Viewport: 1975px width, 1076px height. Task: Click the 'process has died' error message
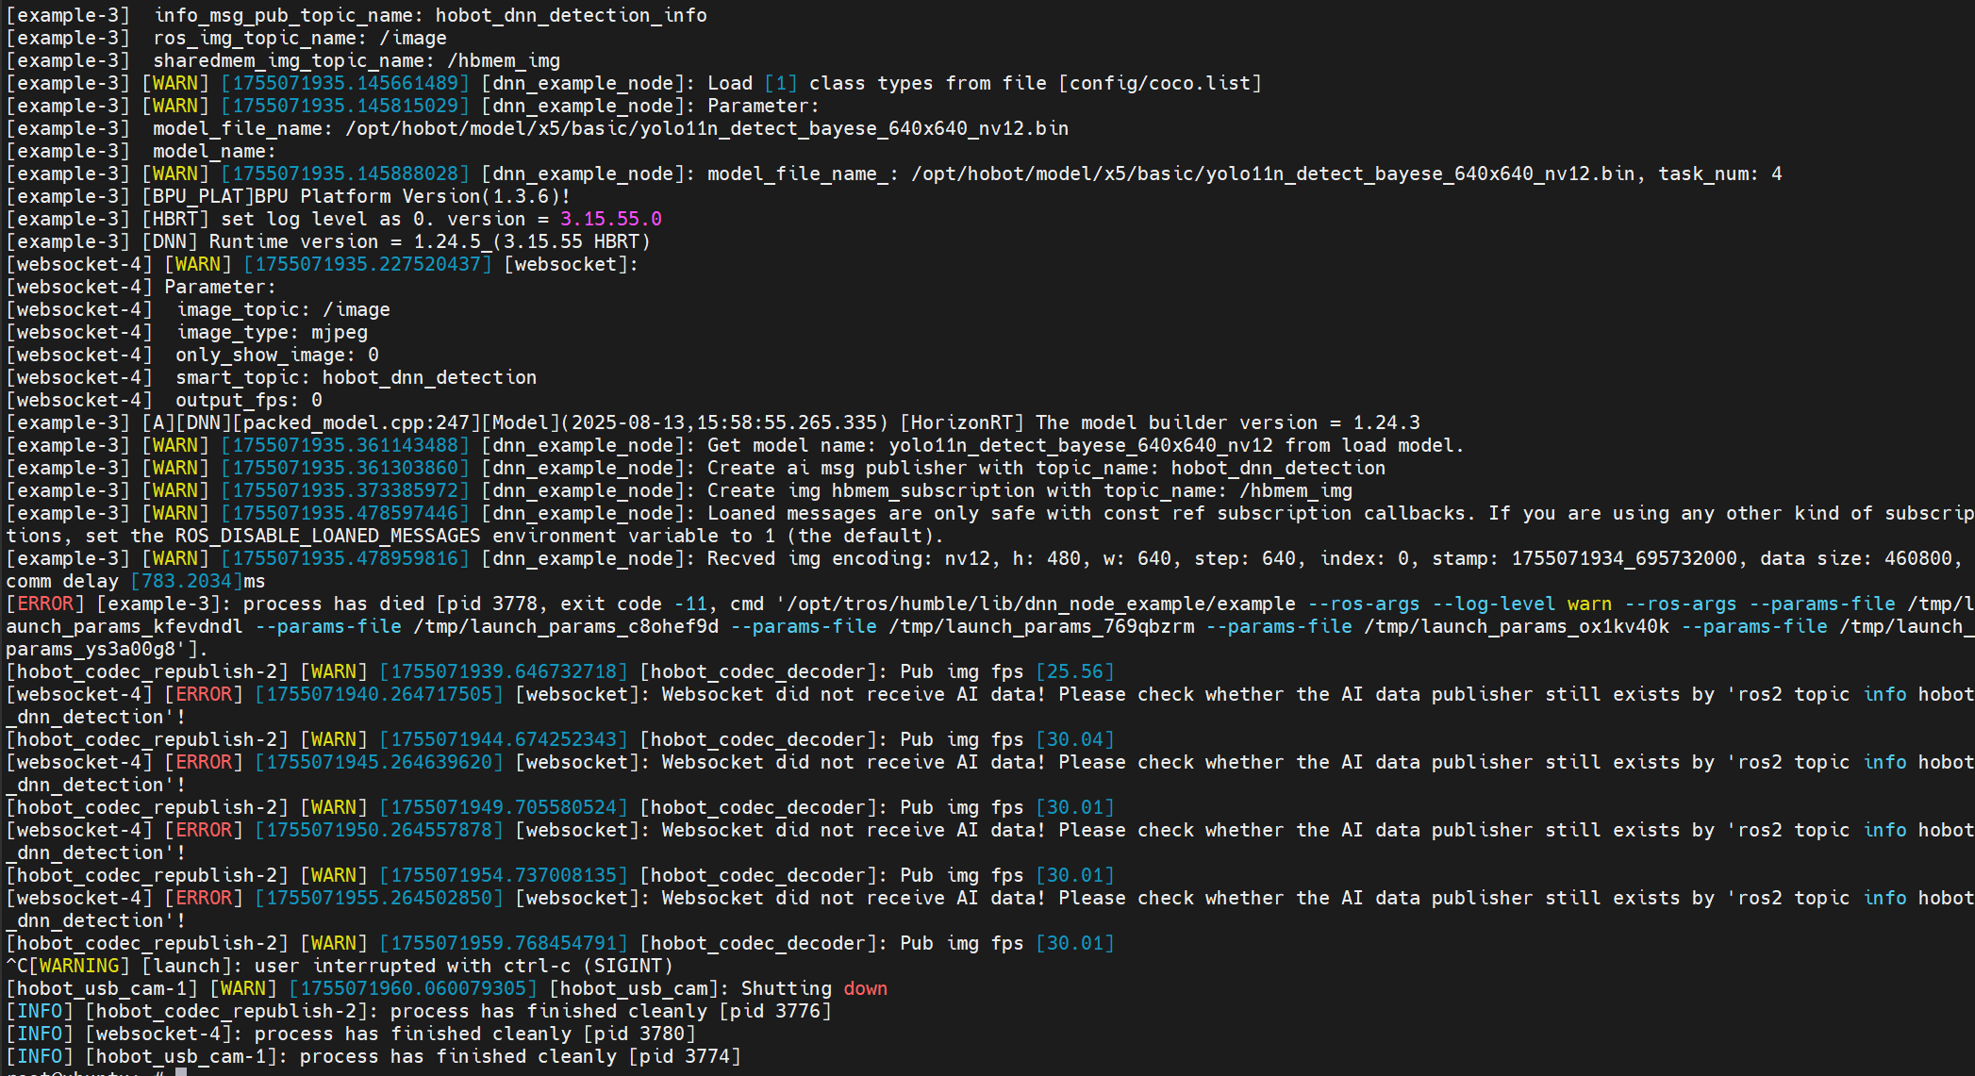[335, 604]
